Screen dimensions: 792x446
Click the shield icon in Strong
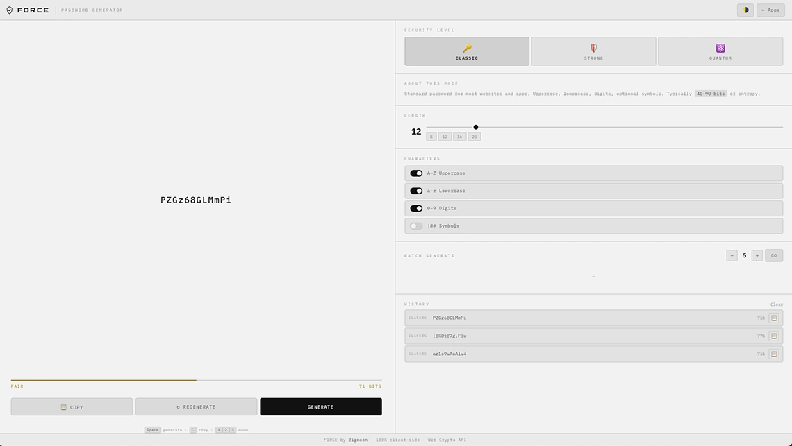click(593, 48)
